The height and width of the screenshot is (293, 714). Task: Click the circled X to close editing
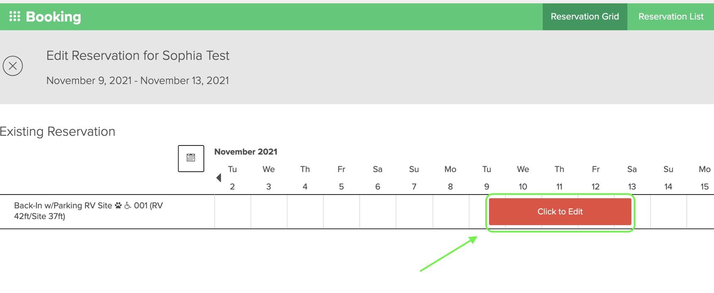(x=12, y=66)
